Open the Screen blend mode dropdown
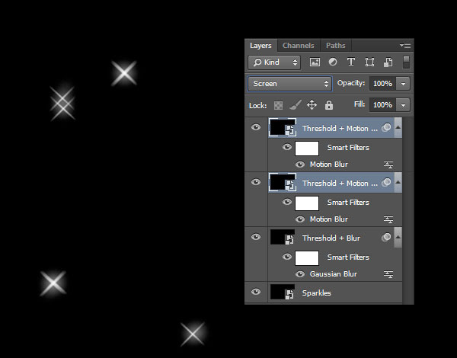457x358 pixels. click(290, 84)
